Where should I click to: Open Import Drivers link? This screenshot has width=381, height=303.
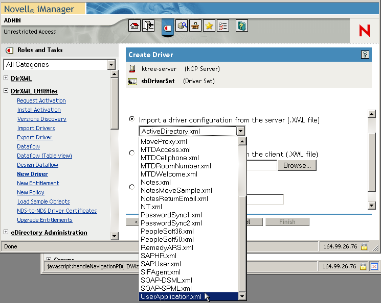tap(36, 128)
